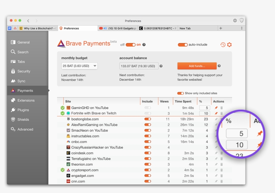Click info icon in title bar
This screenshot has width=275, height=193.
tap(235, 21)
